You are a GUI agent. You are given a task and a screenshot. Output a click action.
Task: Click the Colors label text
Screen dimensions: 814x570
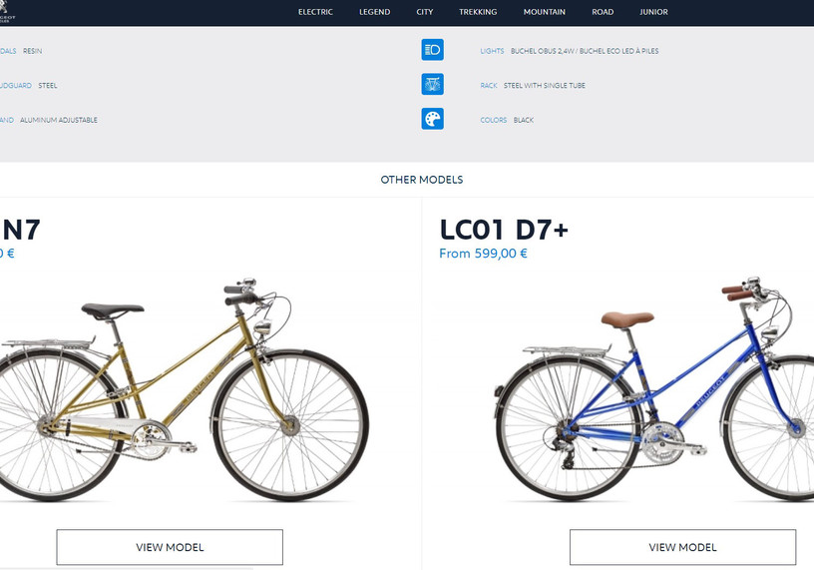493,120
